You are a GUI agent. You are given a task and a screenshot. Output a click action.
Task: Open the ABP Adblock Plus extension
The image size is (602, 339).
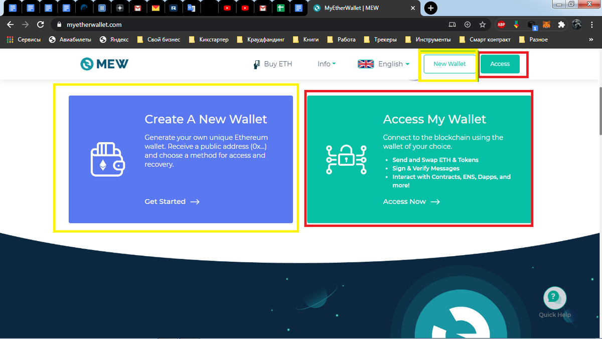[501, 24]
